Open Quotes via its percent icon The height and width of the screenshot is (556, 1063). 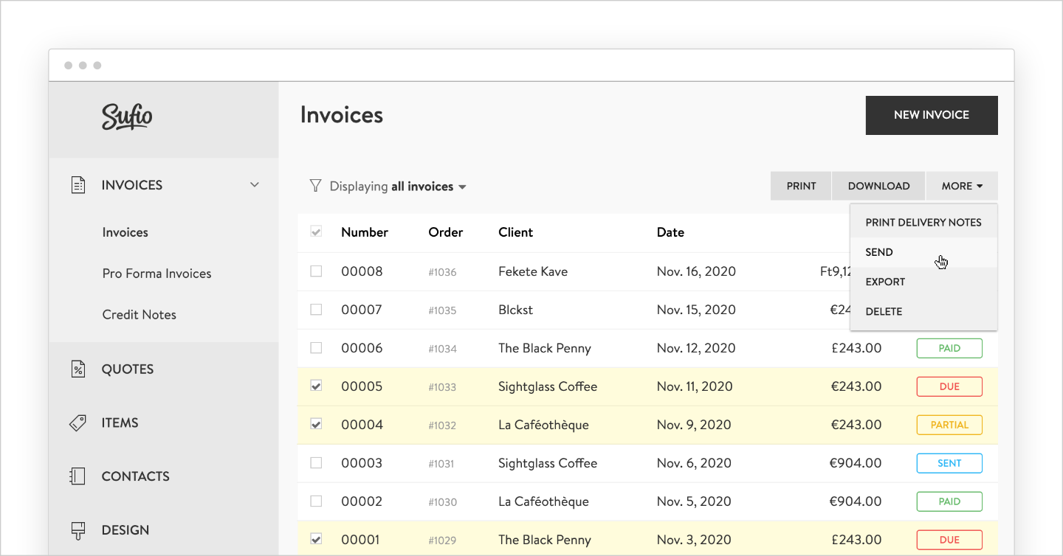78,369
